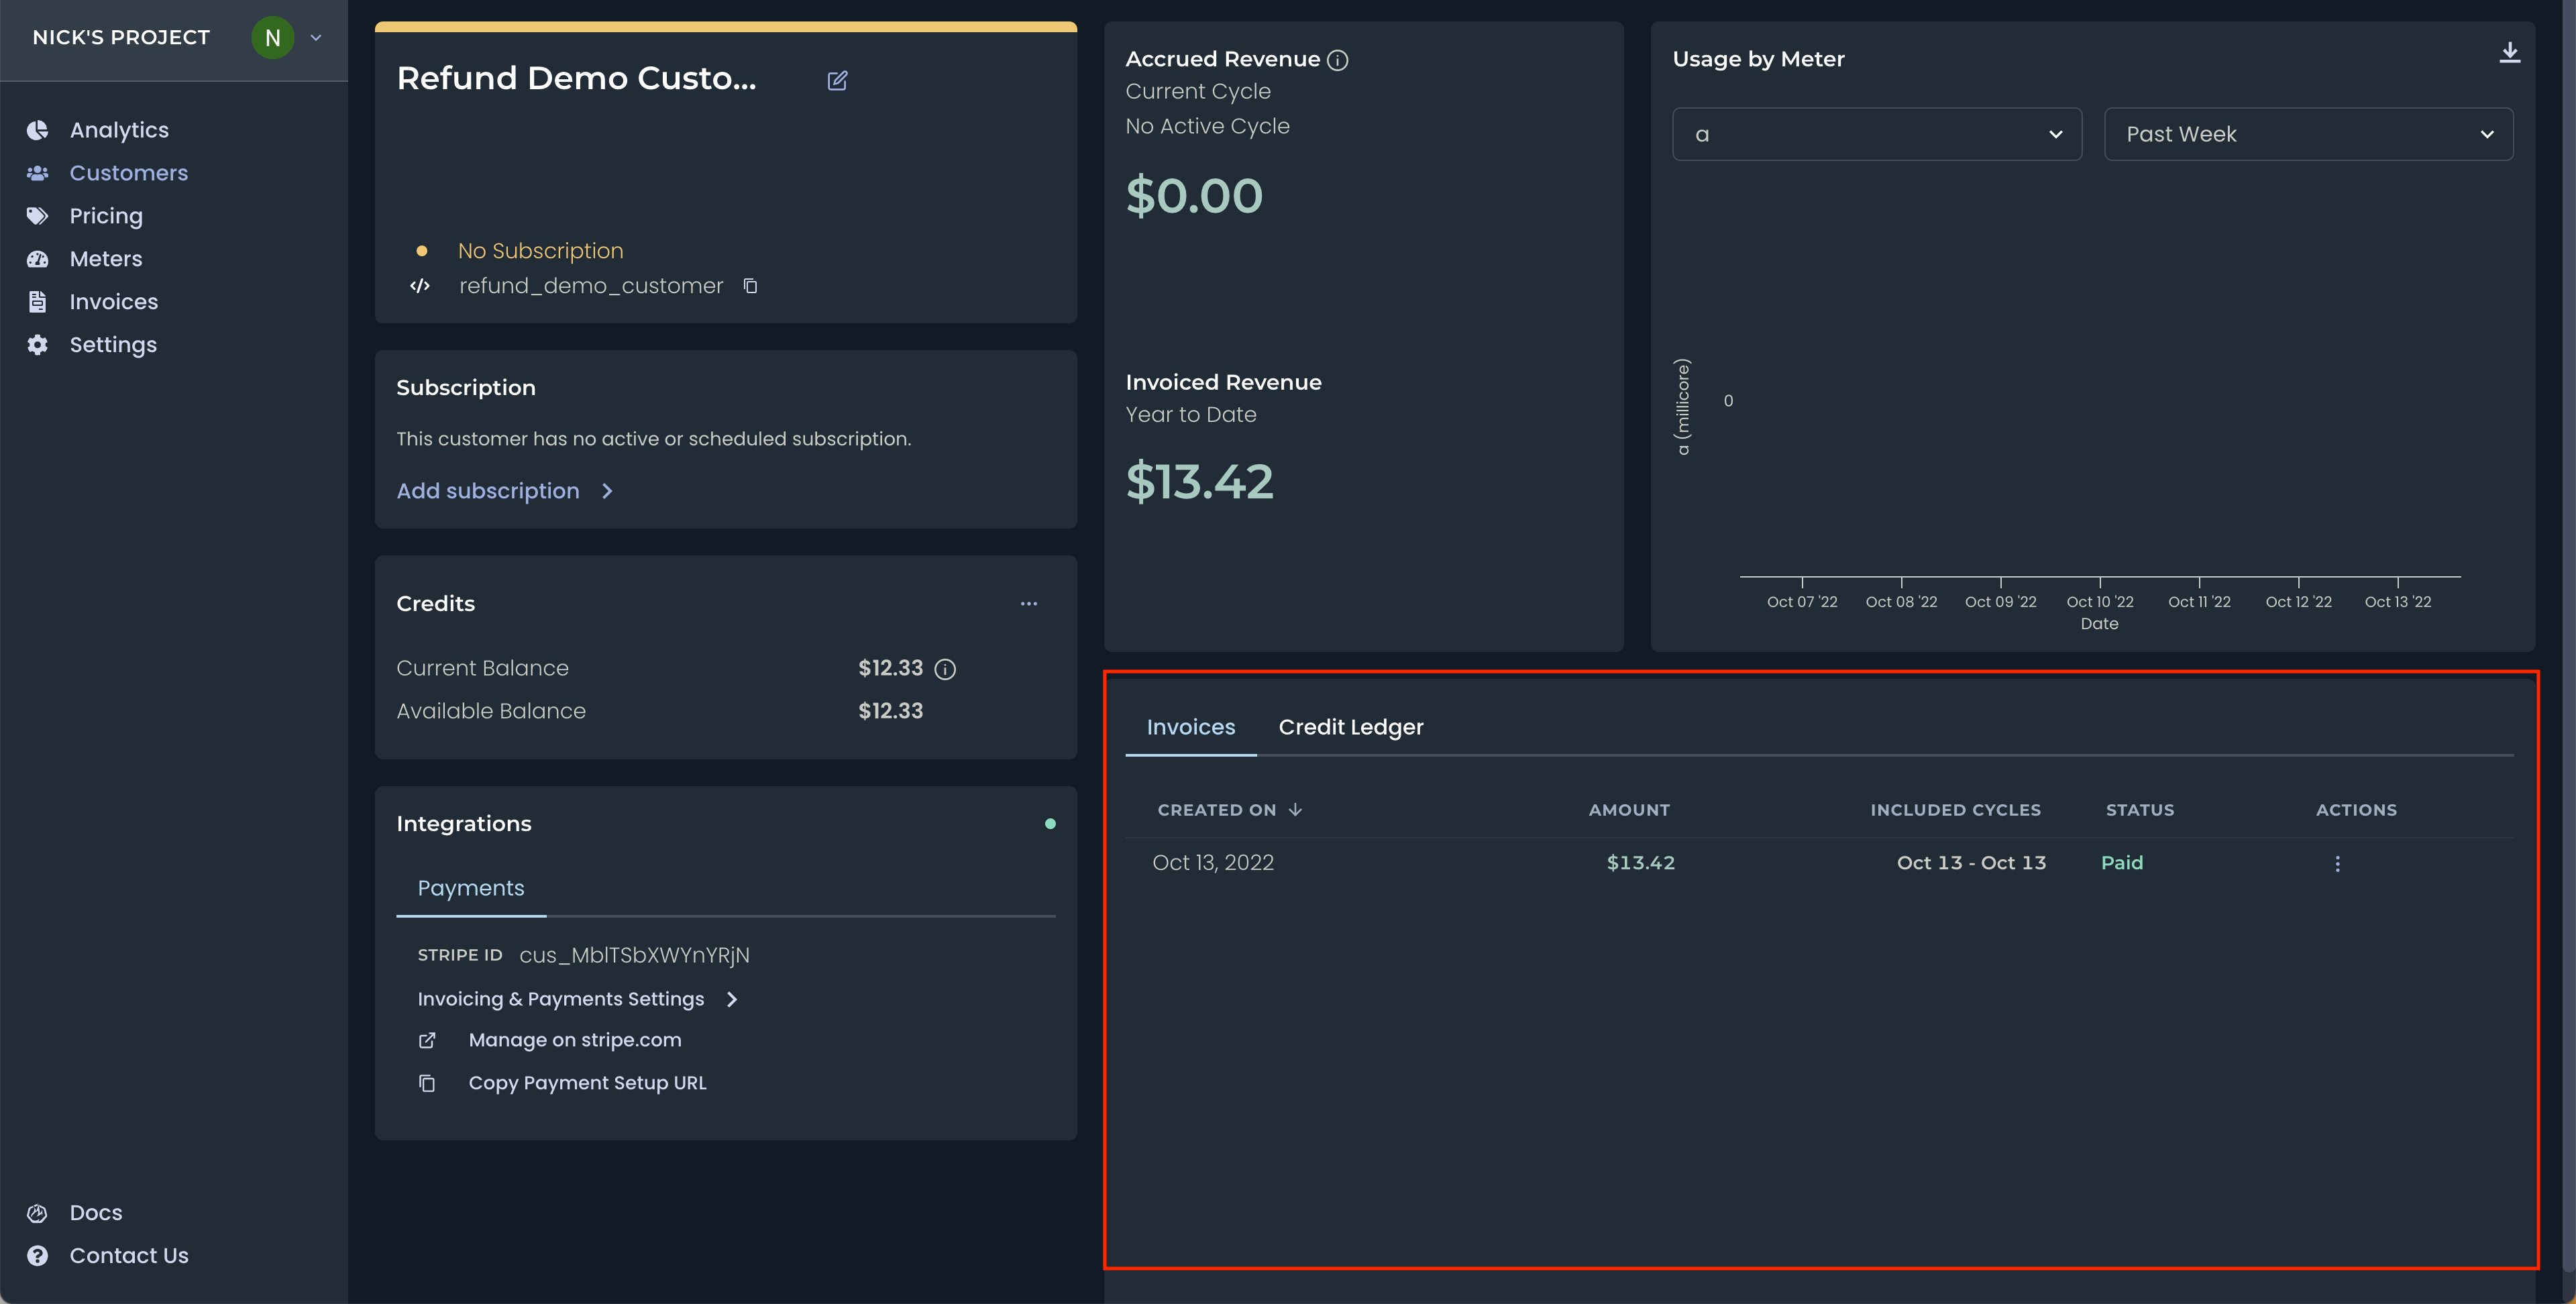Open the Analytics page from the sidebar

[x=118, y=130]
